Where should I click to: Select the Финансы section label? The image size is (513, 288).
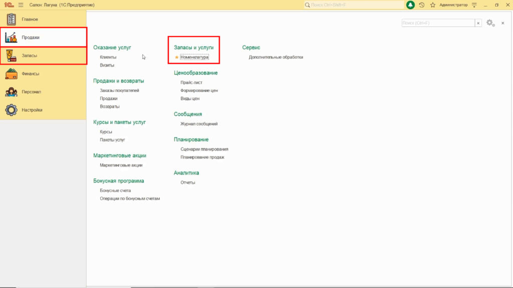pyautogui.click(x=31, y=74)
